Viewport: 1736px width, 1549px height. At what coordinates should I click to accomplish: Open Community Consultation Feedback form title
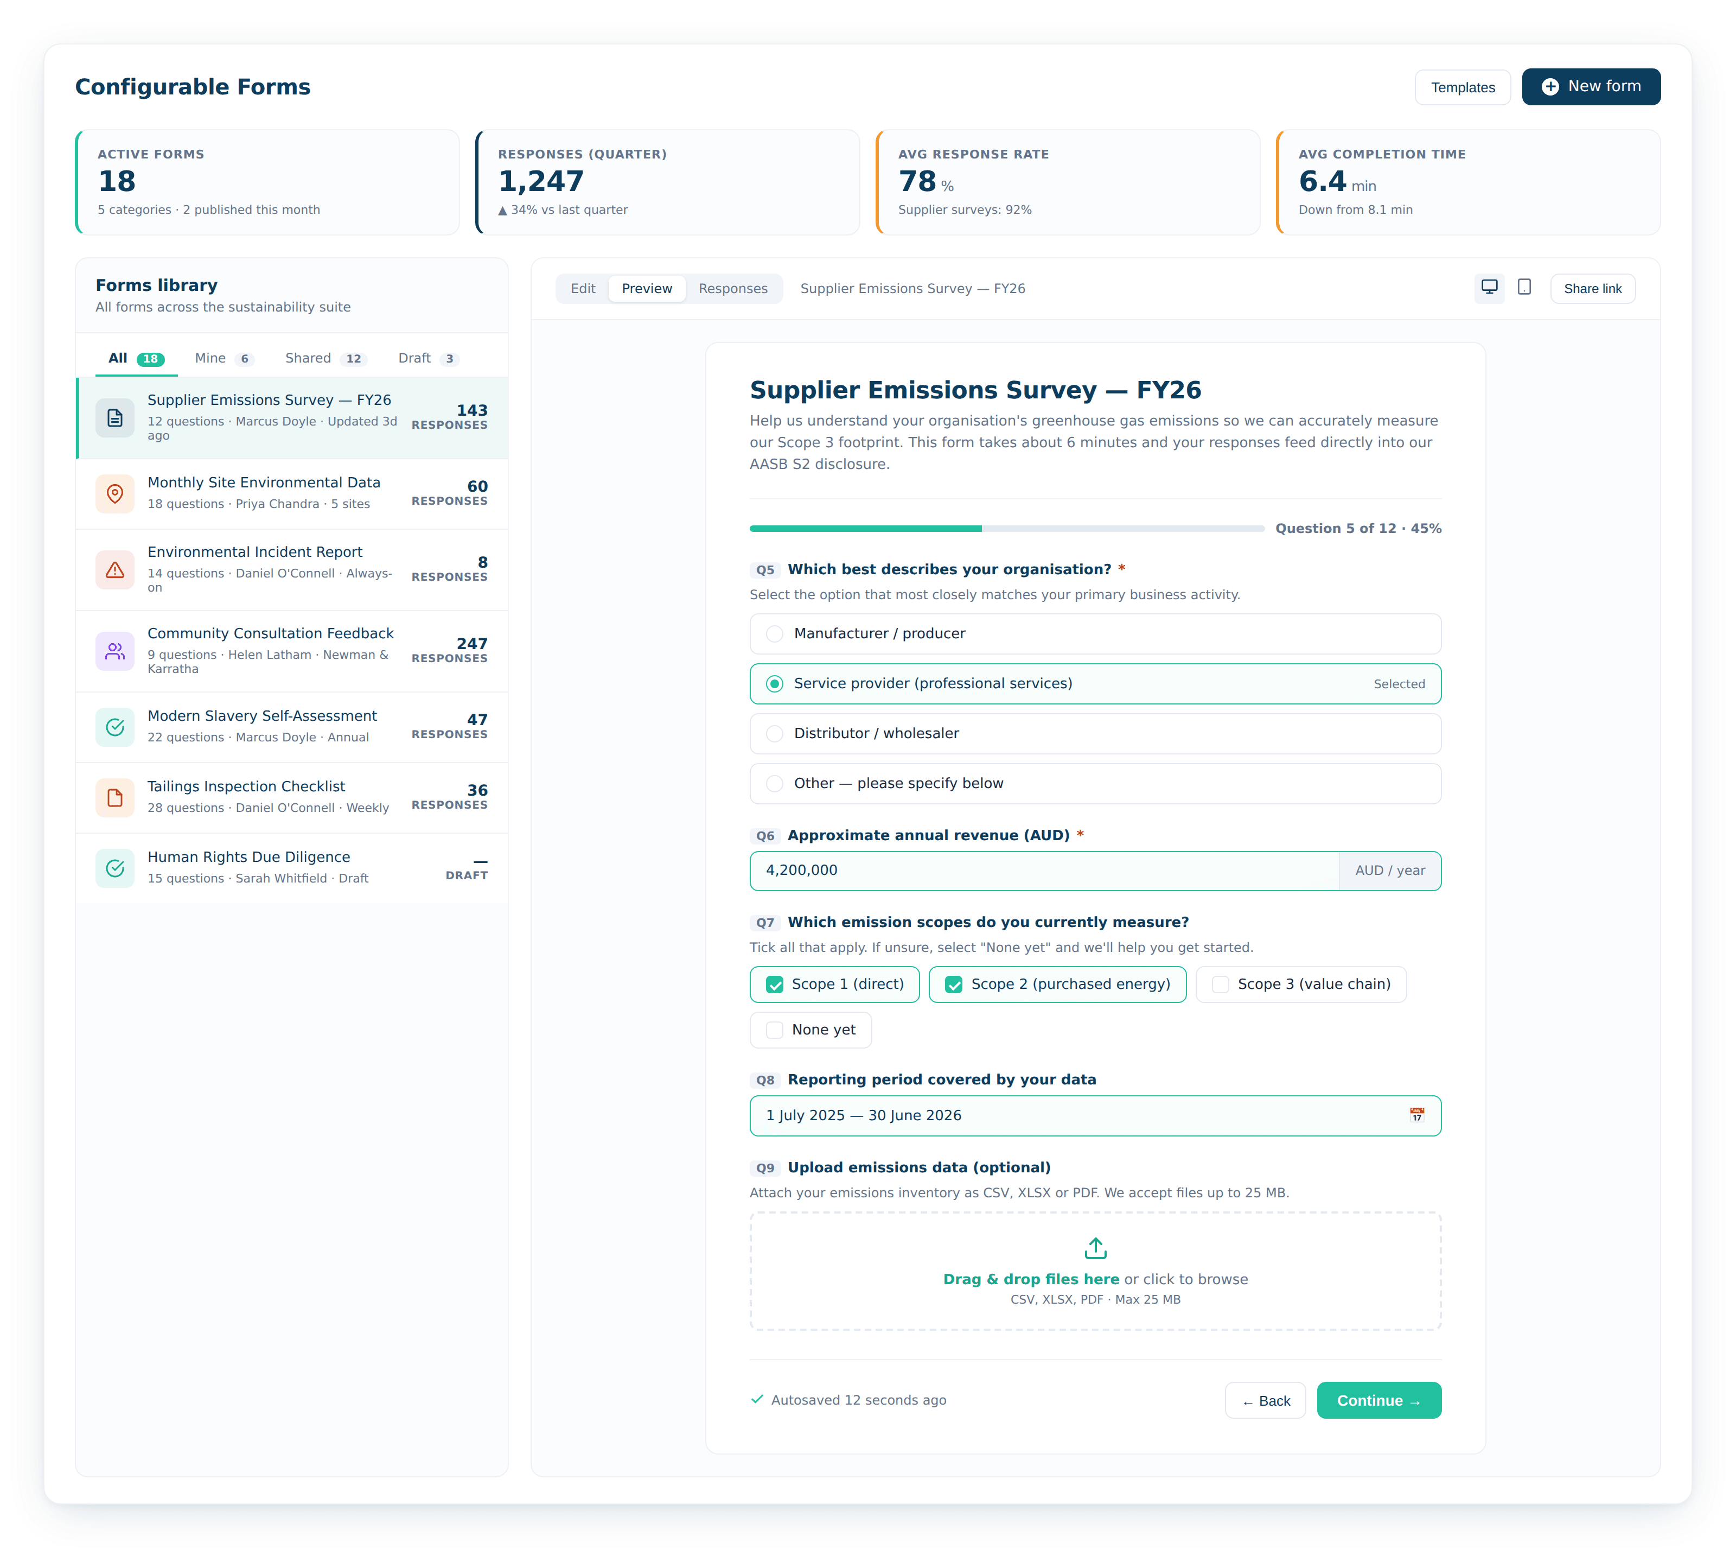click(x=271, y=633)
